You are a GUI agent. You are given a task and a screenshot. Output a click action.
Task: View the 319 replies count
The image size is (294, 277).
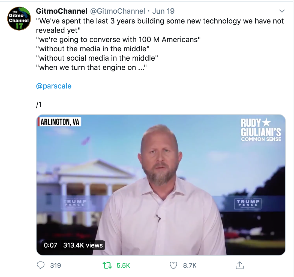coord(56,265)
